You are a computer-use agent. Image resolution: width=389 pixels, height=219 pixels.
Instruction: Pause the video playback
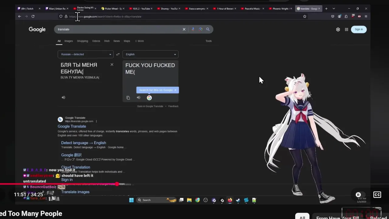358,195
